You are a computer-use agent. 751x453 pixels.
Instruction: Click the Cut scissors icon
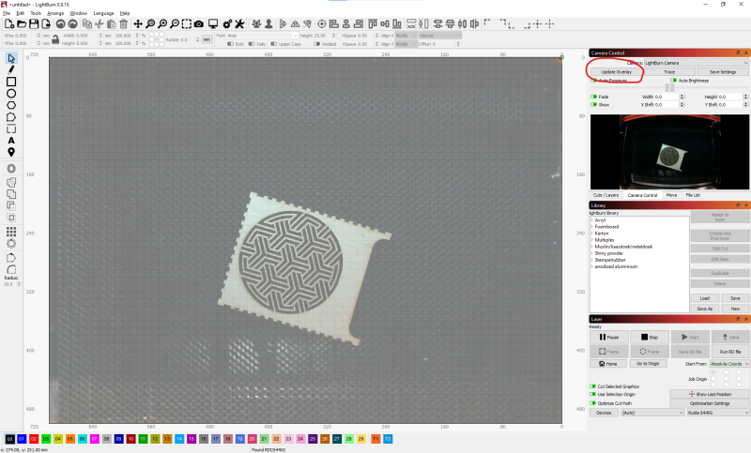pyautogui.click(x=100, y=24)
